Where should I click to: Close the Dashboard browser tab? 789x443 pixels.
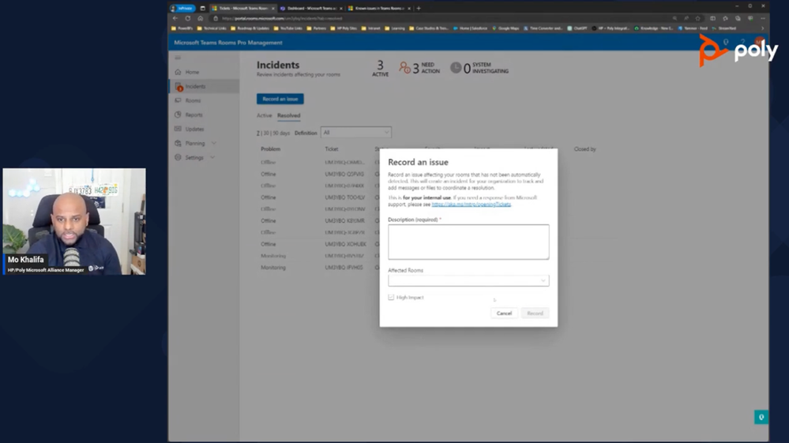click(341, 8)
